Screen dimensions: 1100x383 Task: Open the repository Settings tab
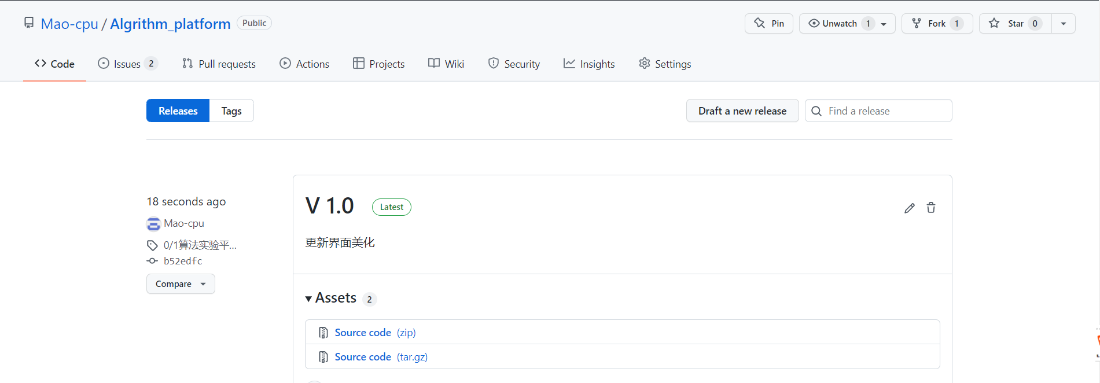point(665,64)
